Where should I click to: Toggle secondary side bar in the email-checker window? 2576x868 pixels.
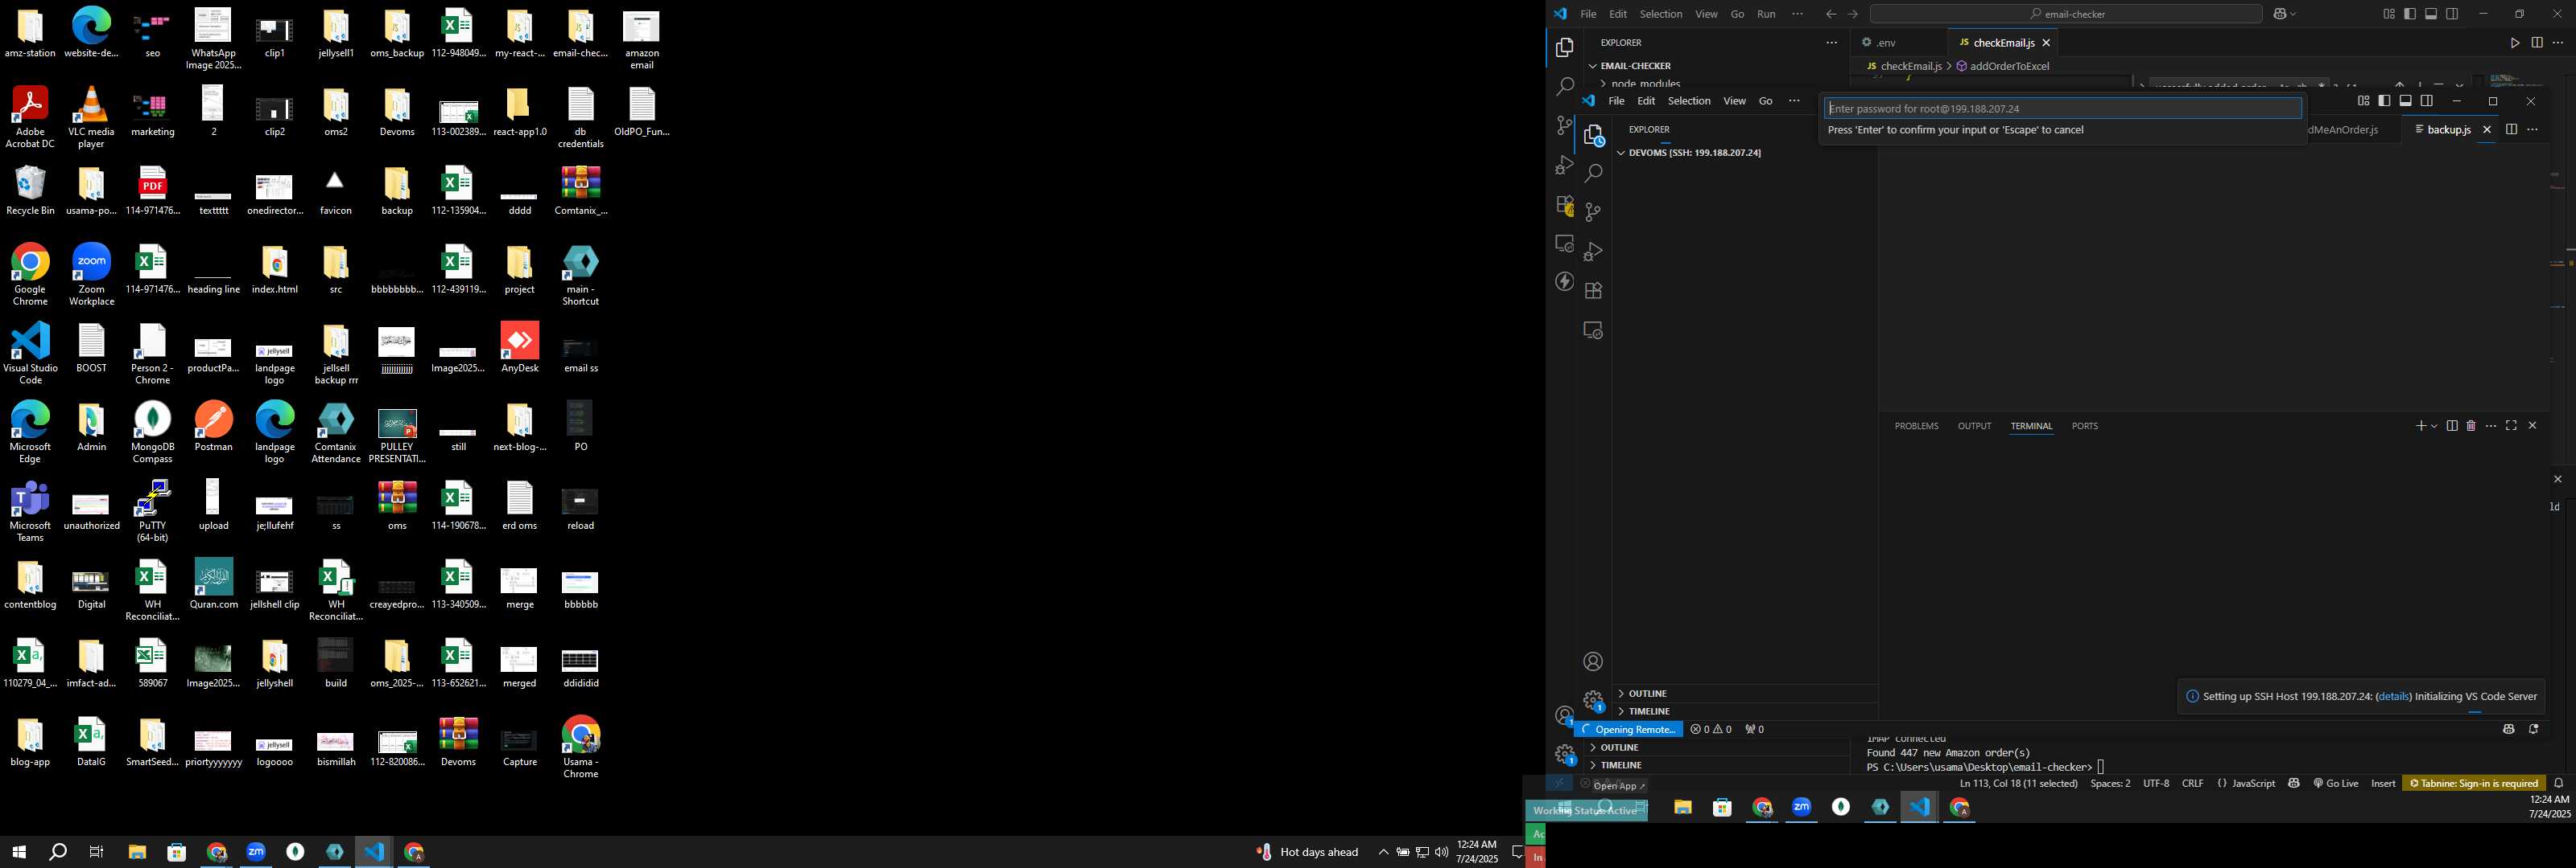click(x=2452, y=14)
